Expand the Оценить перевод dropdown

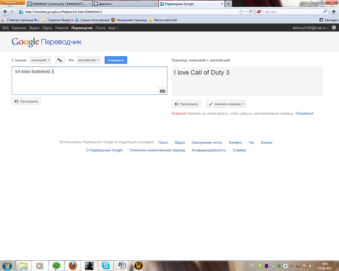pyautogui.click(x=226, y=104)
